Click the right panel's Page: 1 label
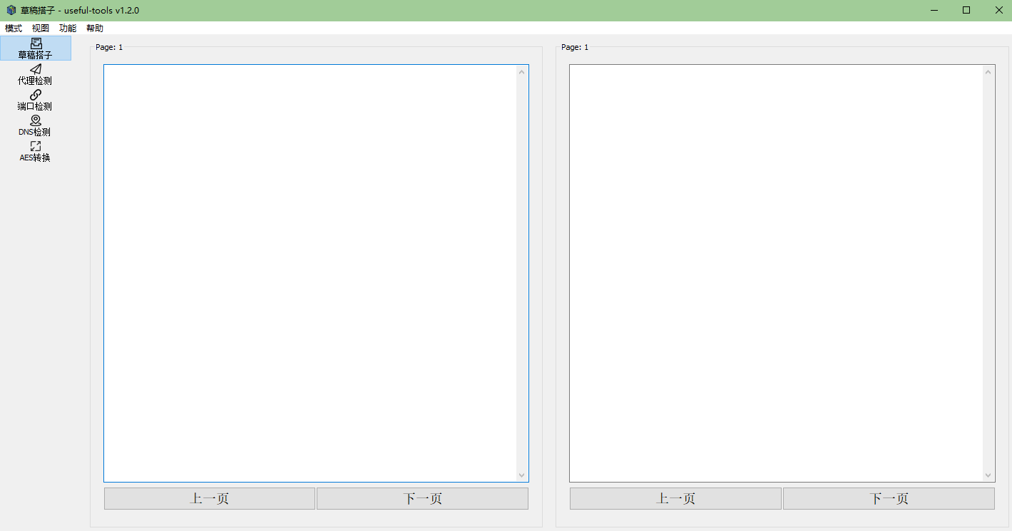This screenshot has height=531, width=1012. click(x=575, y=47)
